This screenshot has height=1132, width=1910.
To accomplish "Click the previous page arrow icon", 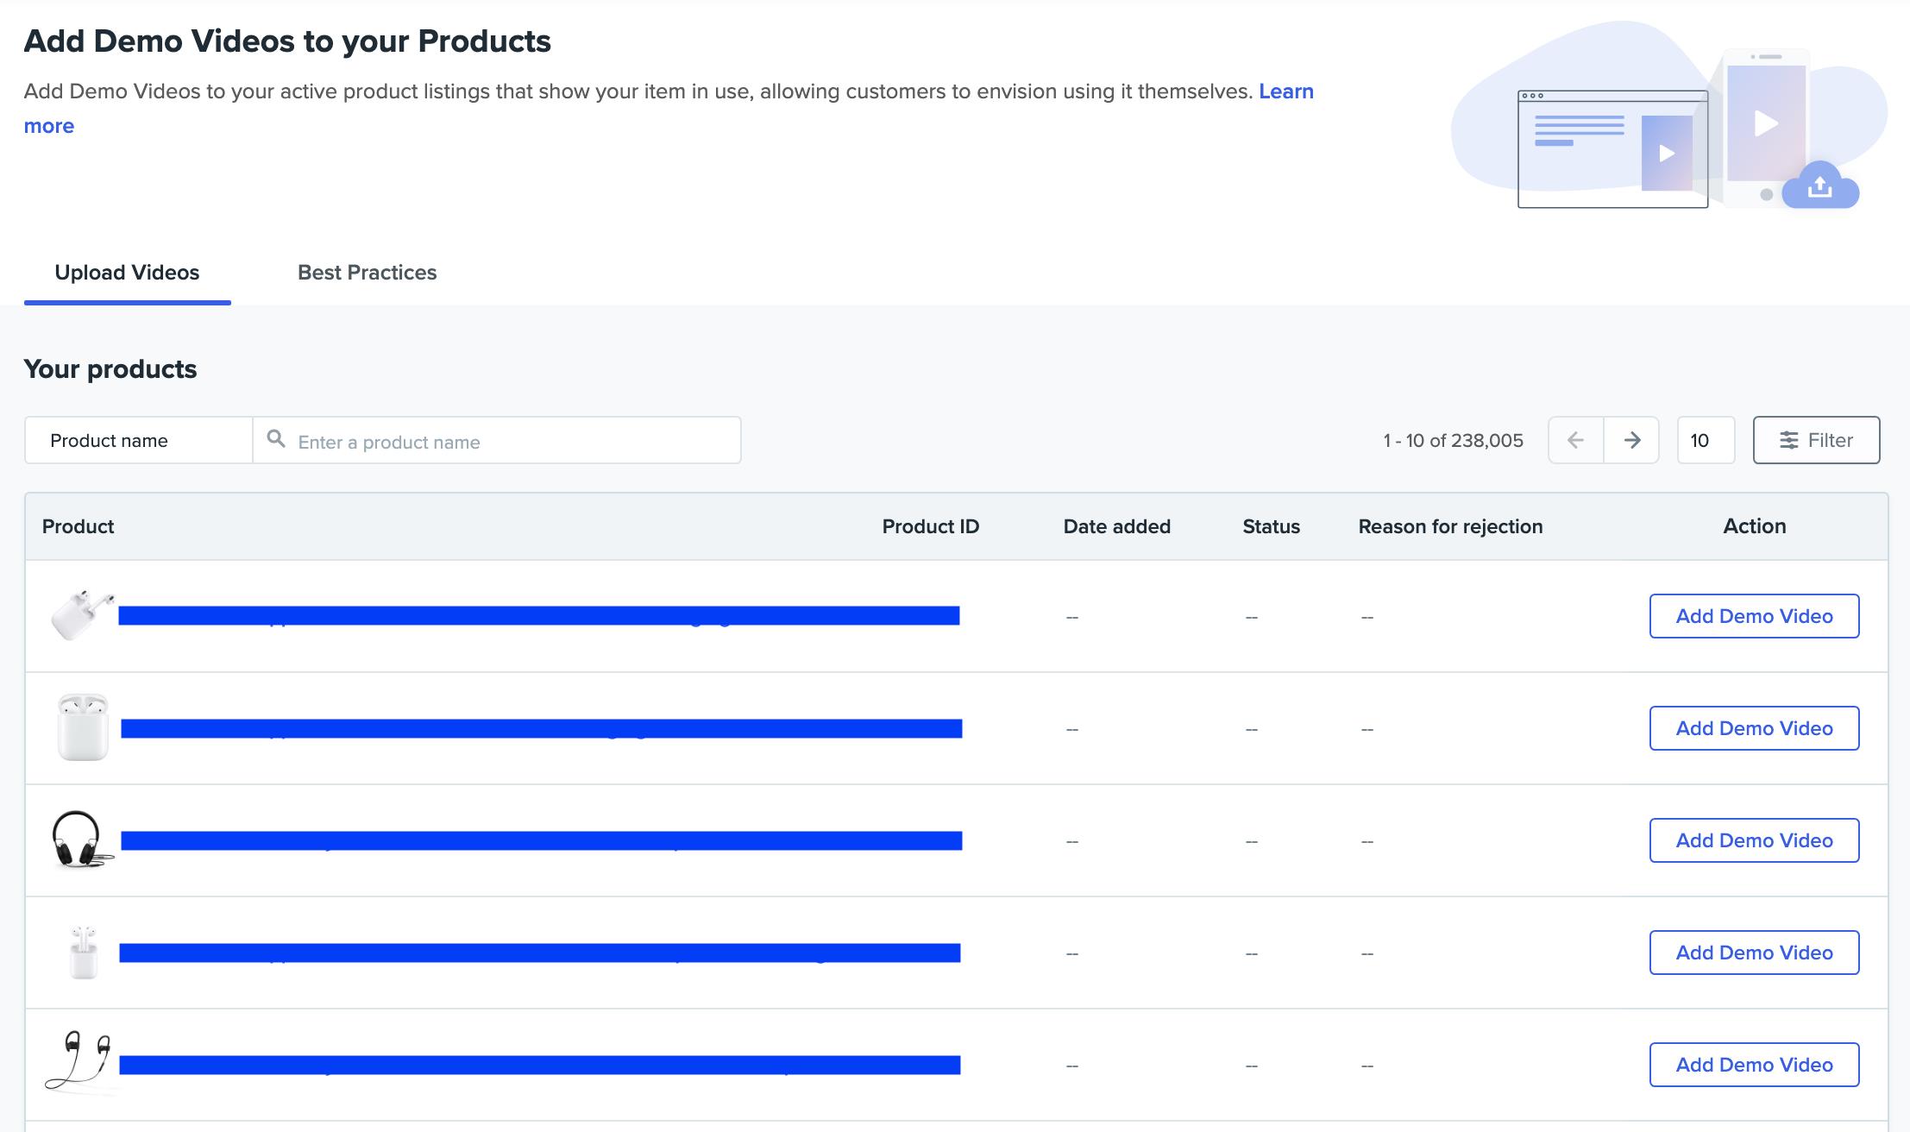I will coord(1575,440).
